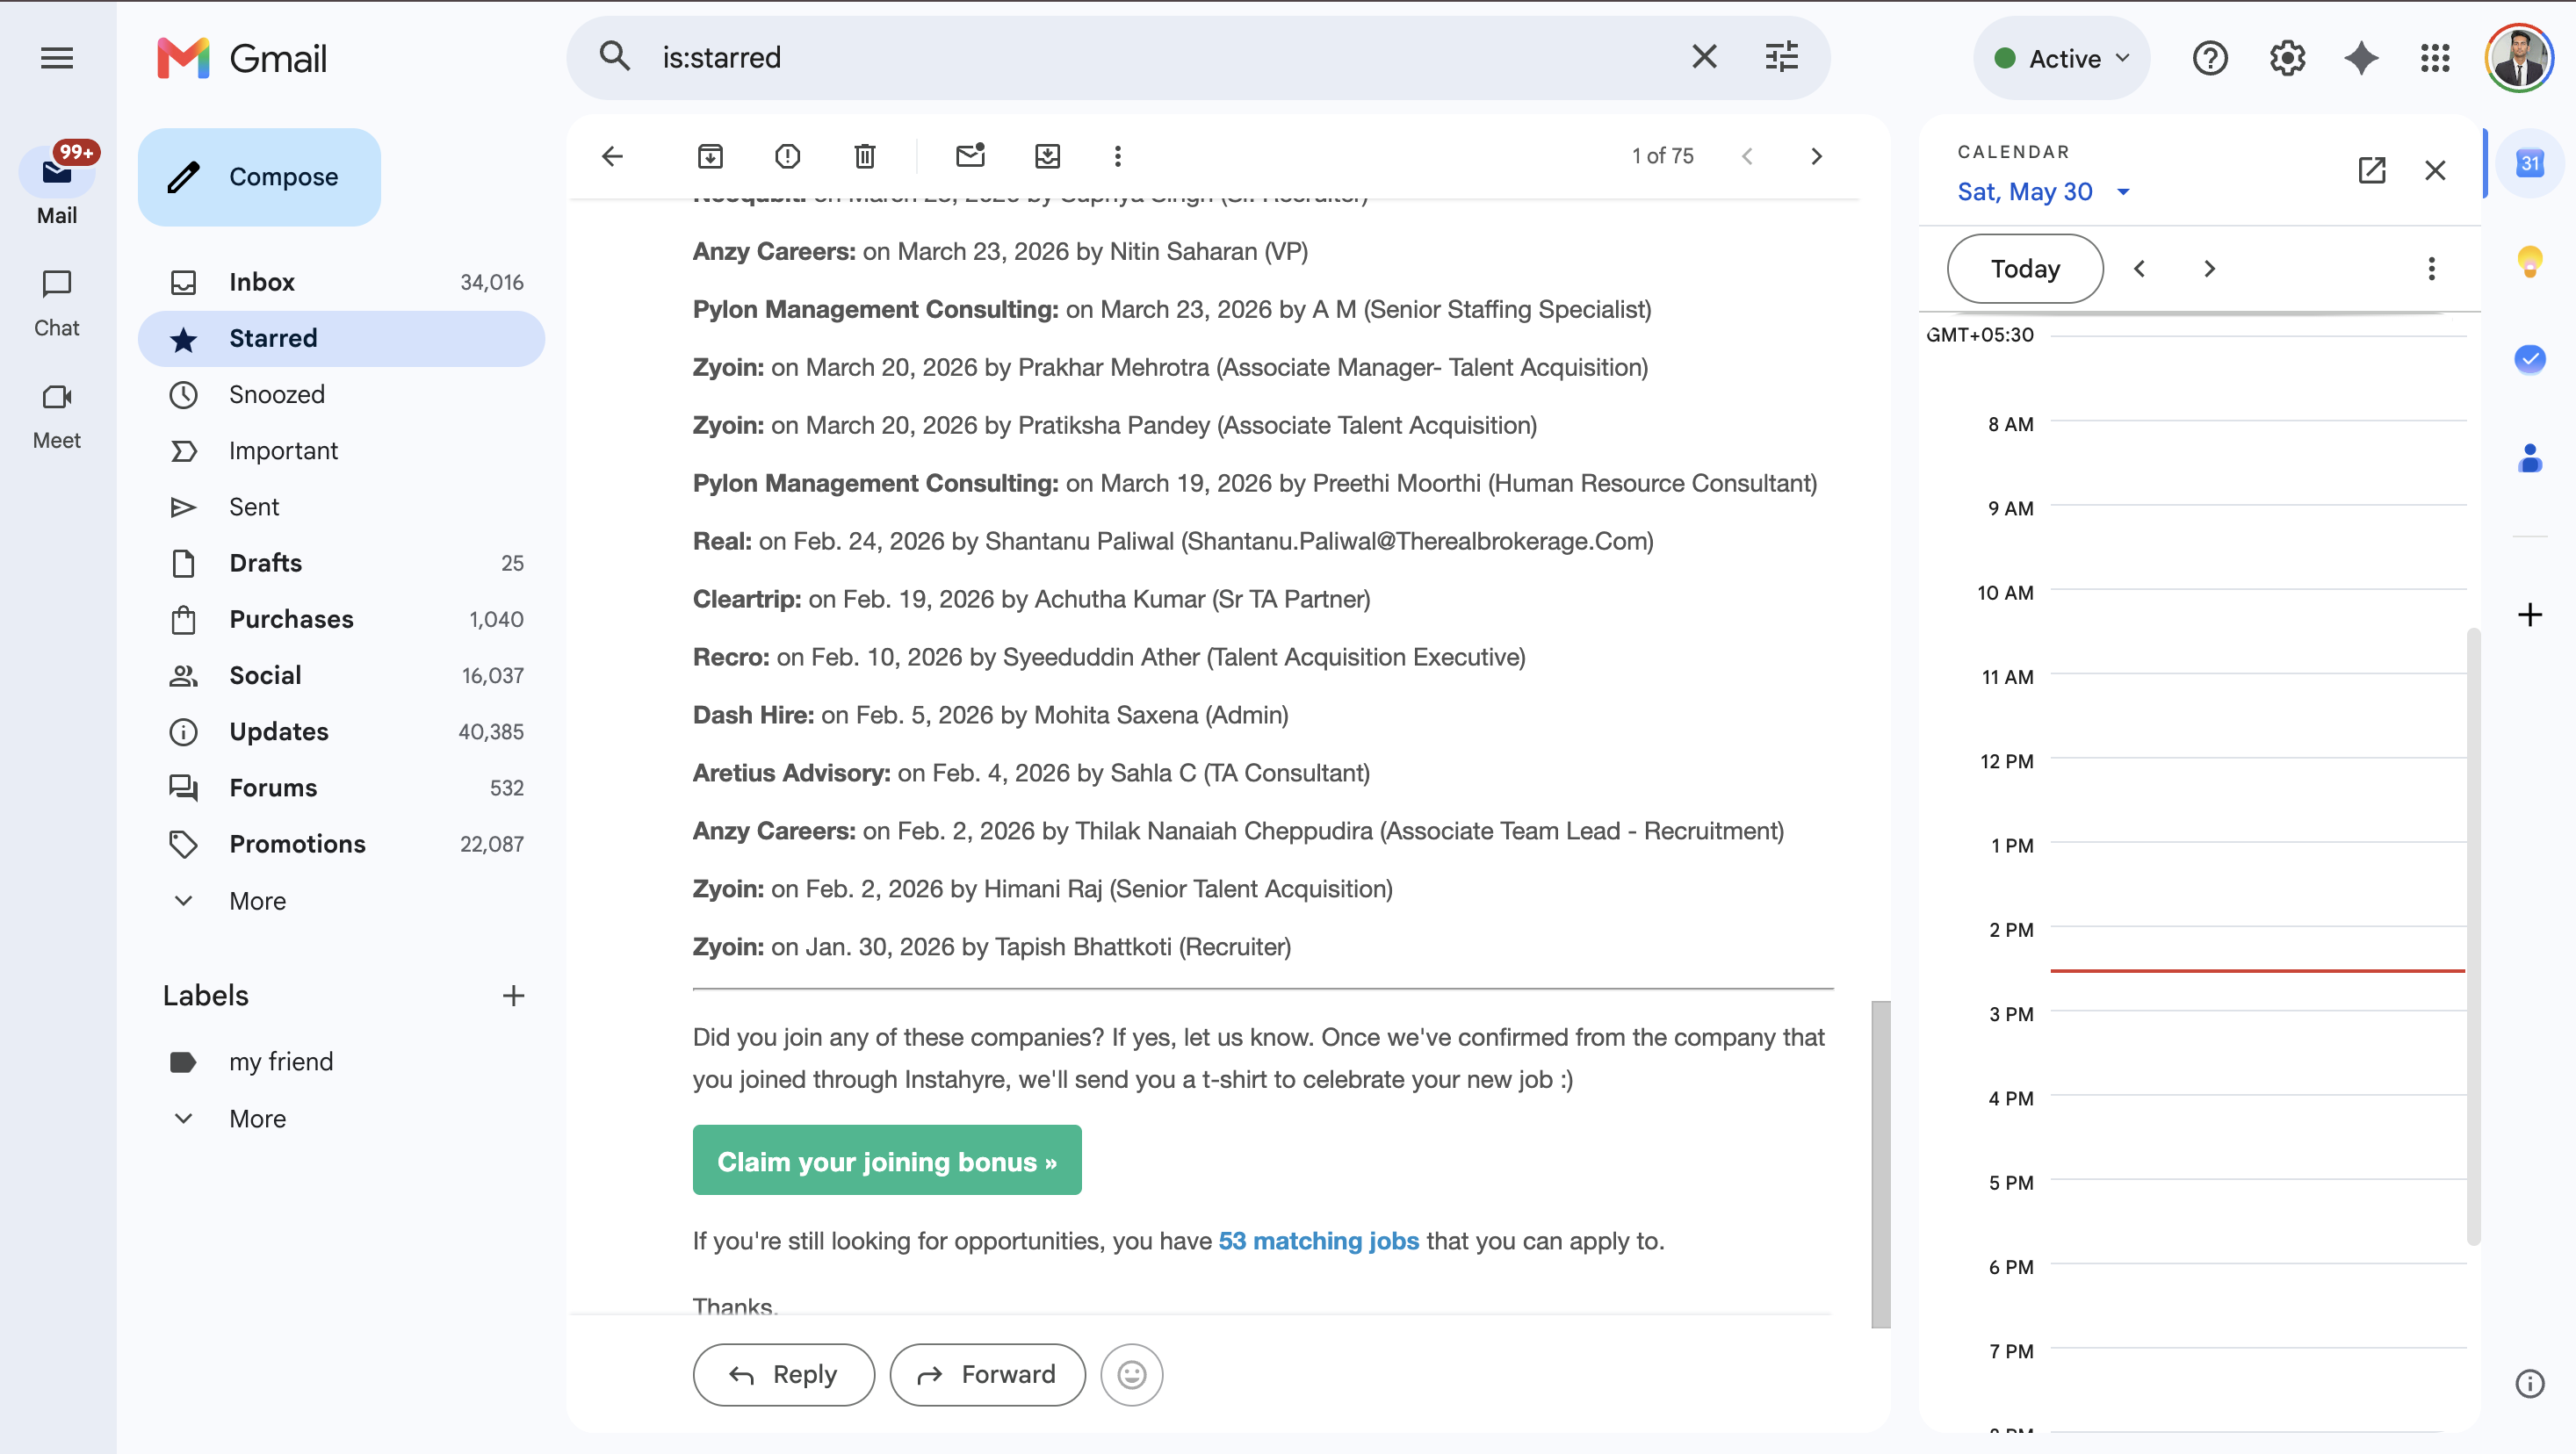This screenshot has height=1454, width=2576.
Task: Open Contacts side panel icon
Action: (2530, 458)
